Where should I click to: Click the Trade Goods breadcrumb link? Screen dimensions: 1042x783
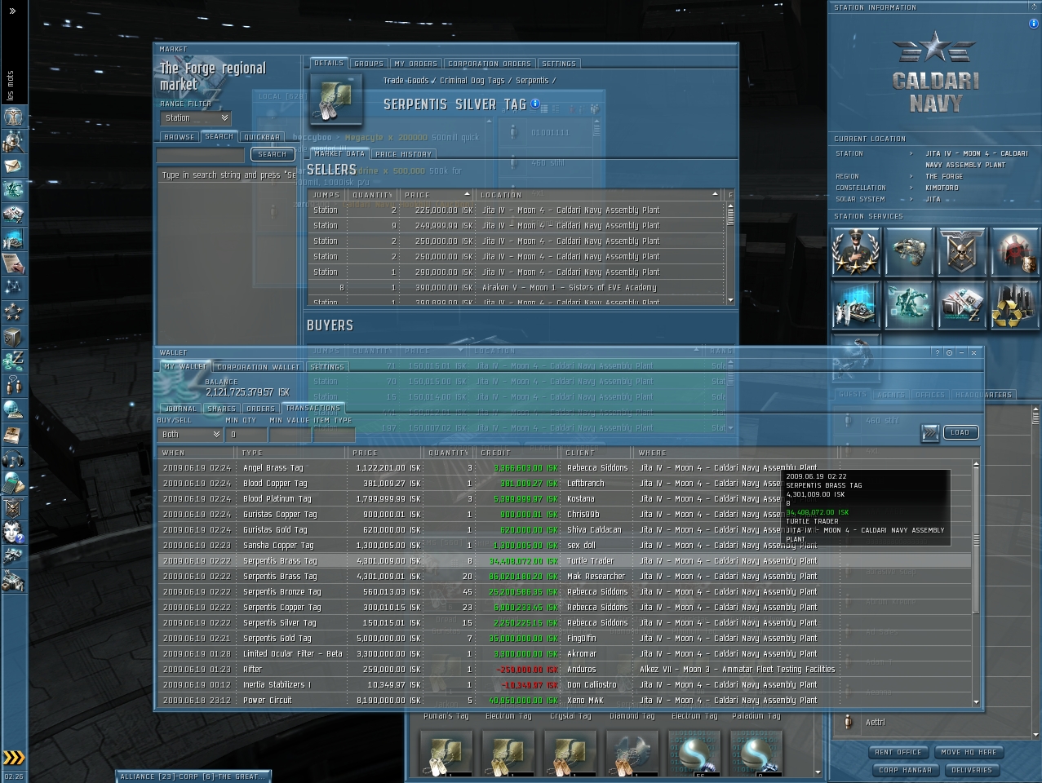pos(406,81)
